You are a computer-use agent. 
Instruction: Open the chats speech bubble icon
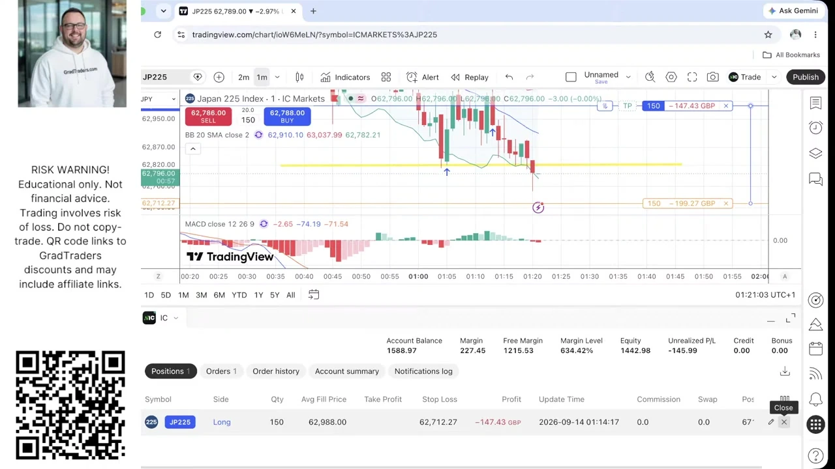815,179
